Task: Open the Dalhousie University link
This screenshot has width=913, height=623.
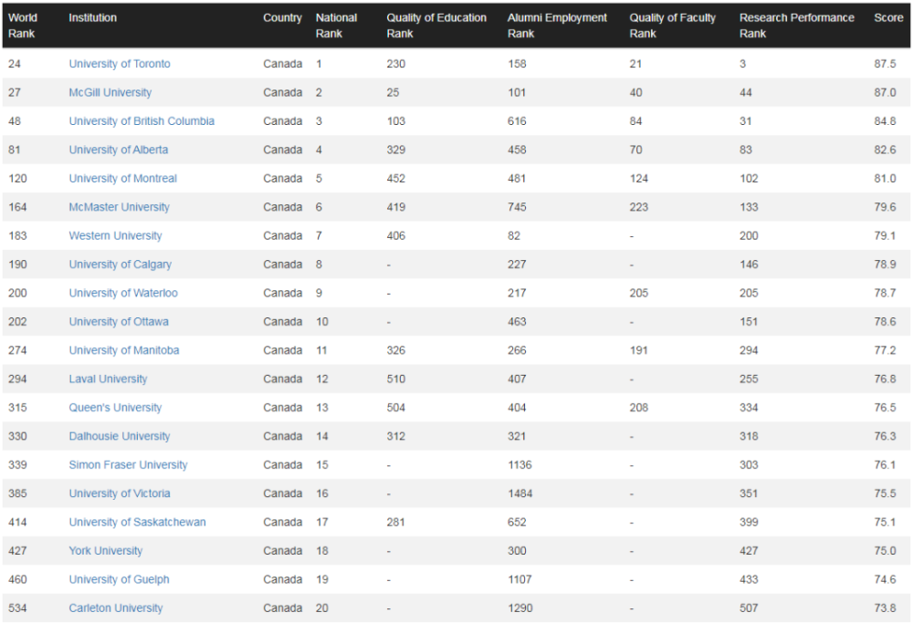Action: click(120, 436)
